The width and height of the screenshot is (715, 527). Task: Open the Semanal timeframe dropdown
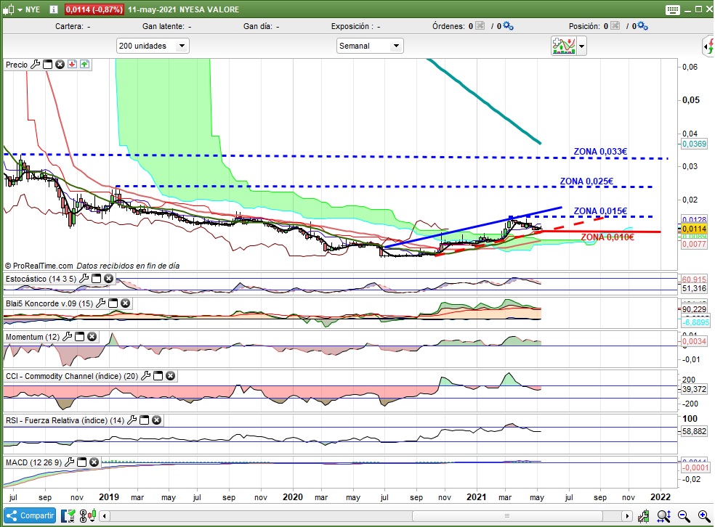370,46
